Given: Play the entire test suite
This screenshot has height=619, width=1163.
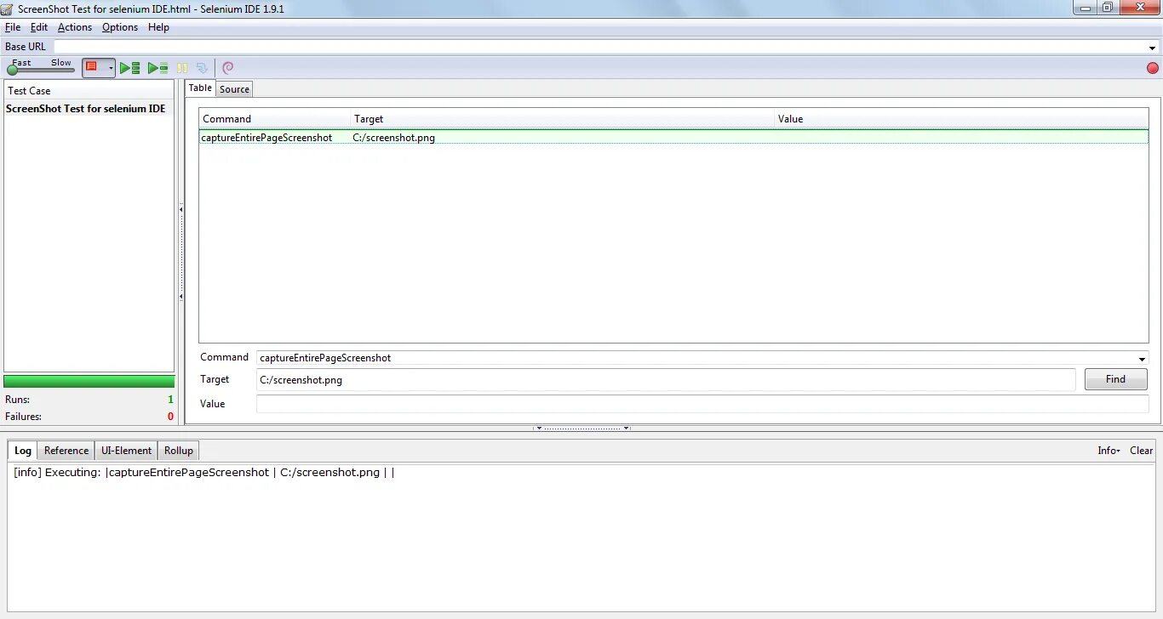Looking at the screenshot, I should coord(130,68).
